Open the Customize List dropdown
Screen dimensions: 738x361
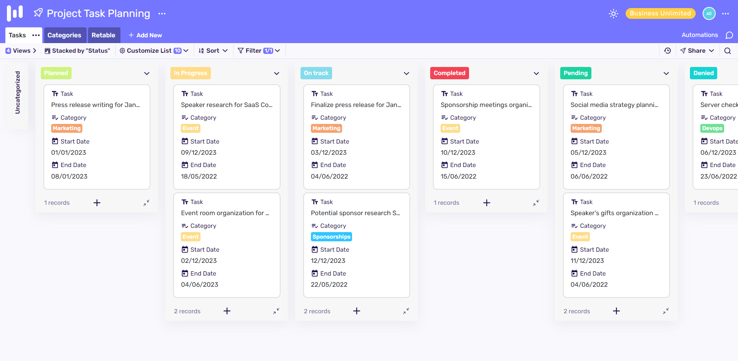tap(154, 51)
